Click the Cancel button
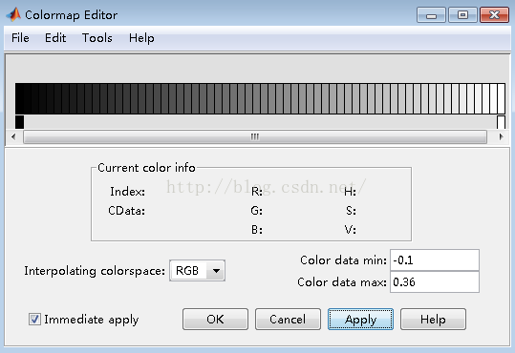Screen dimensions: 515x353 coord(288,320)
